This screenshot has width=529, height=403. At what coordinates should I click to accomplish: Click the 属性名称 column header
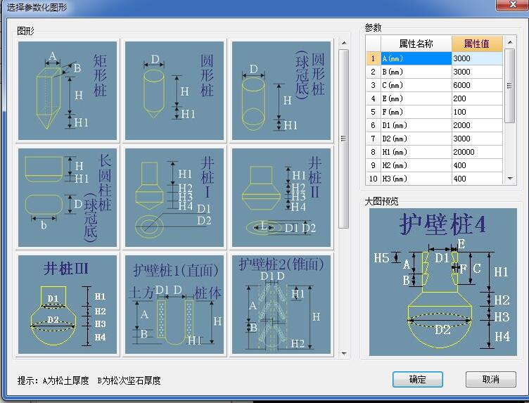point(416,44)
